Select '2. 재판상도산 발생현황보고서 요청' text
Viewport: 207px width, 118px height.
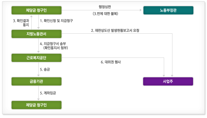[115, 30]
